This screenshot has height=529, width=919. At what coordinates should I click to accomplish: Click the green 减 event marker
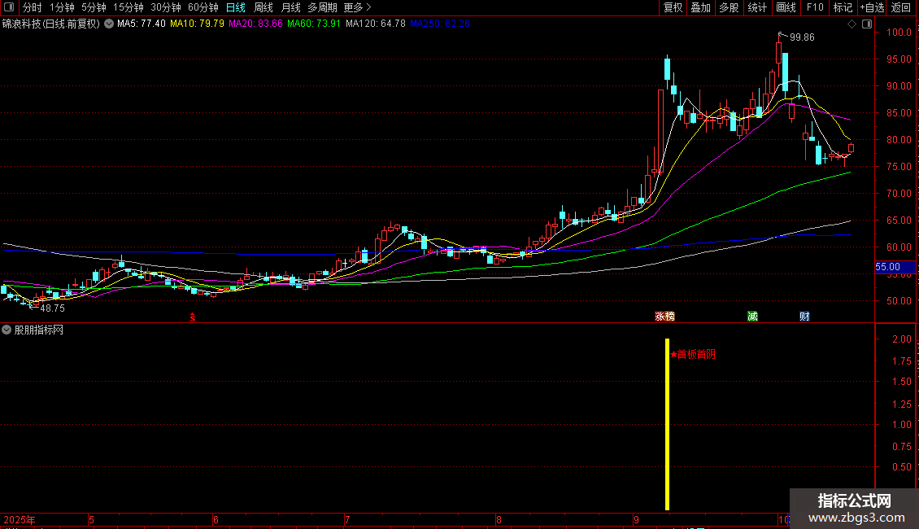point(752,316)
